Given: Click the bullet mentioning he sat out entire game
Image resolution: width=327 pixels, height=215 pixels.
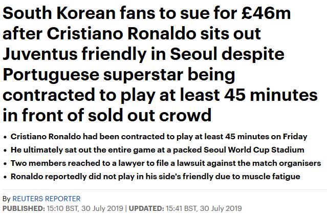Looking at the screenshot, I should pos(158,150).
